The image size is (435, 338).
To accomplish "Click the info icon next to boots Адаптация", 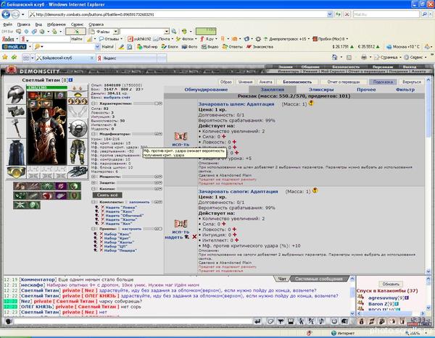I will click(x=315, y=190).
